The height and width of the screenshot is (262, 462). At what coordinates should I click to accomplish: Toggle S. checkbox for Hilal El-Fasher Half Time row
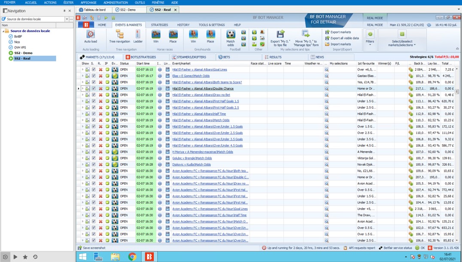(x=94, y=114)
